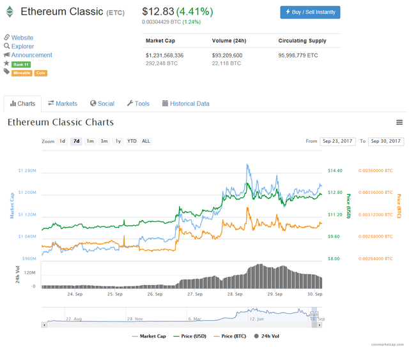Switch to the Social tab
The image size is (409, 347).
[x=102, y=103]
